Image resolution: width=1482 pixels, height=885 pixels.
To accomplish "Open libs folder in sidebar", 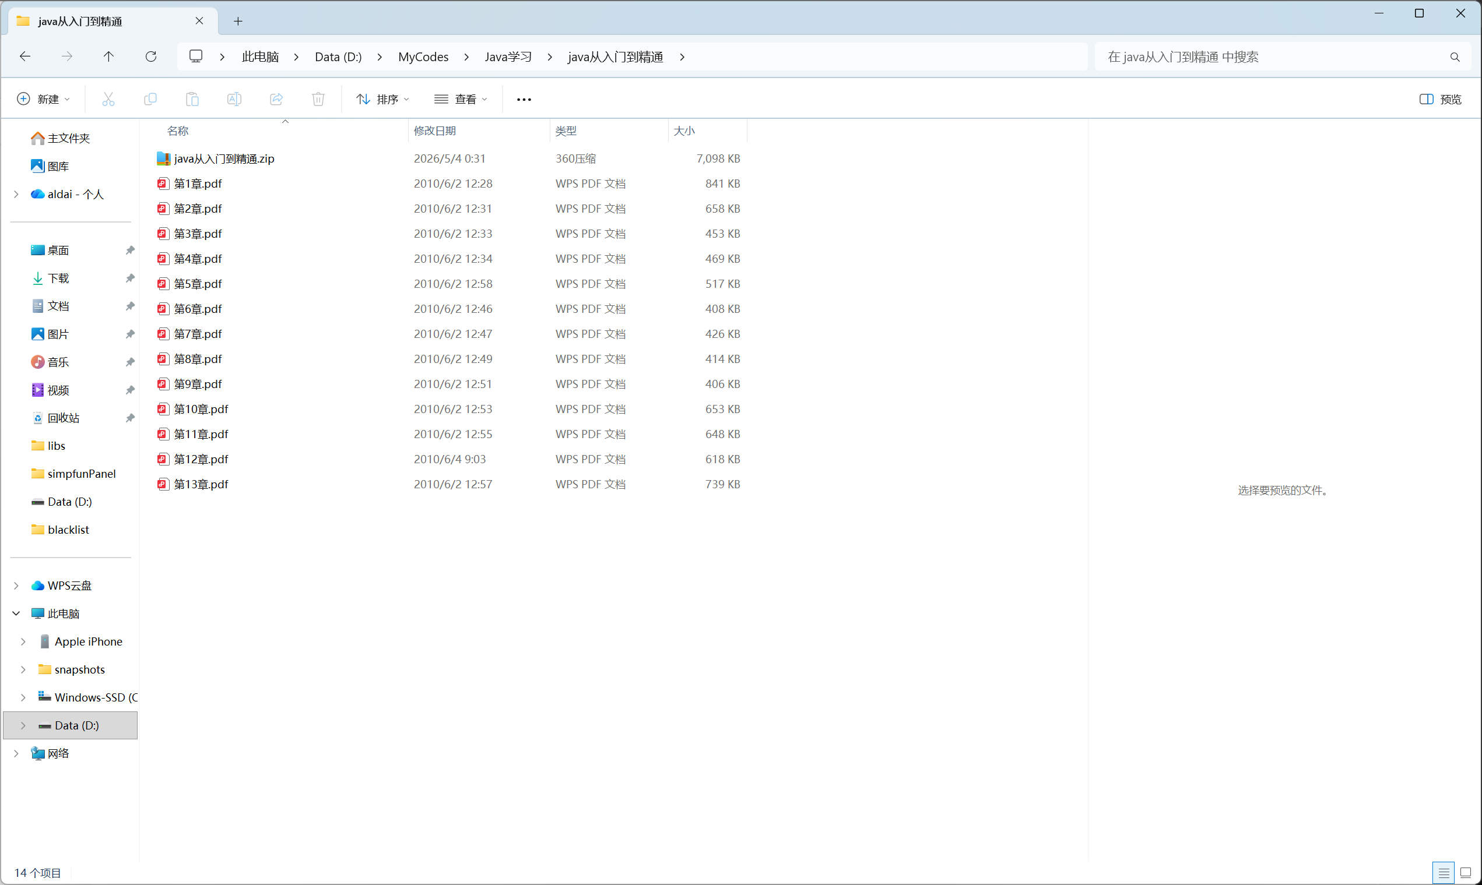I will click(49, 446).
